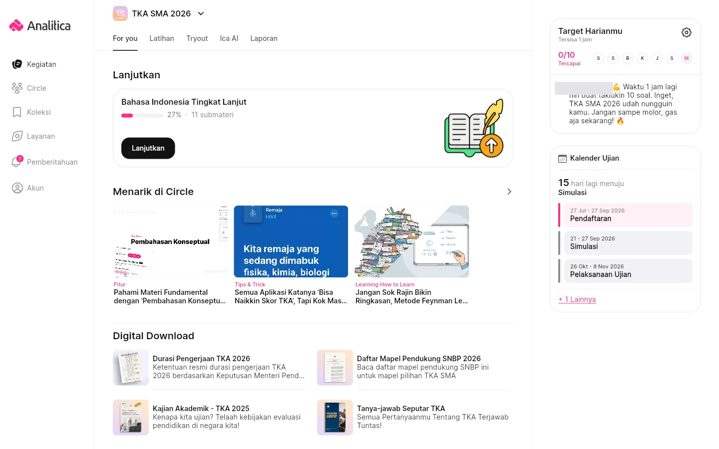Select the Pendaftaran calendar entry
The width and height of the screenshot is (719, 449).
[625, 215]
